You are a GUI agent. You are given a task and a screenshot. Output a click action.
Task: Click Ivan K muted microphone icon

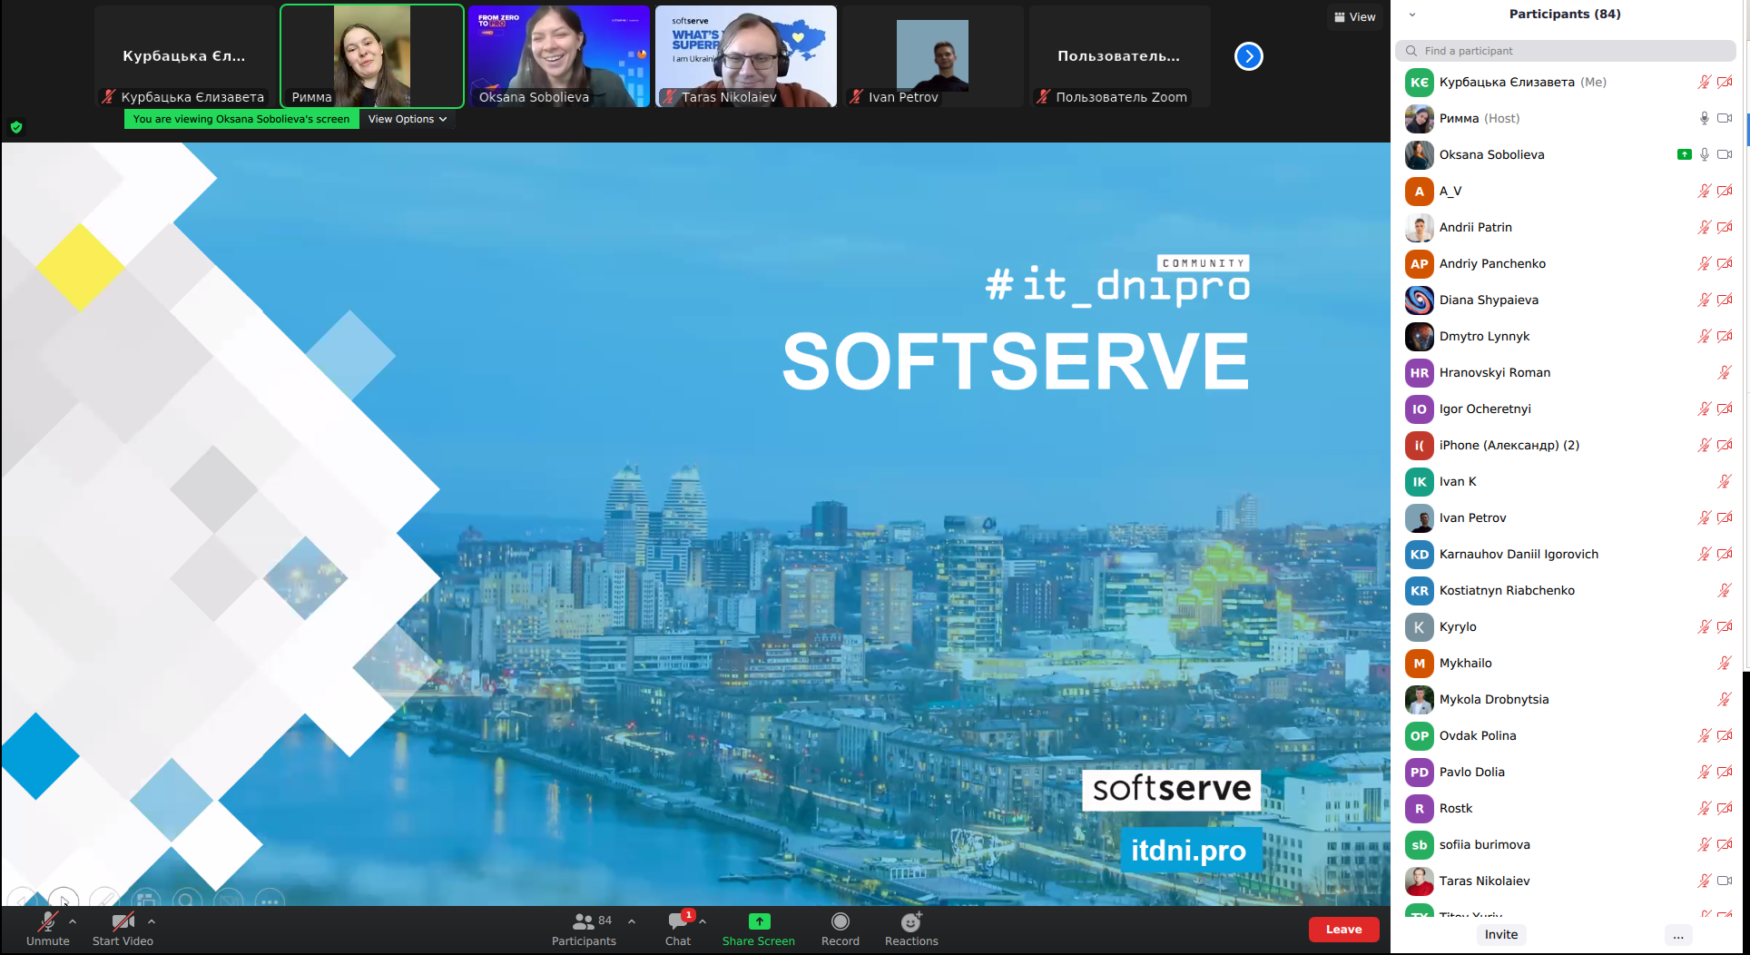pyautogui.click(x=1725, y=481)
